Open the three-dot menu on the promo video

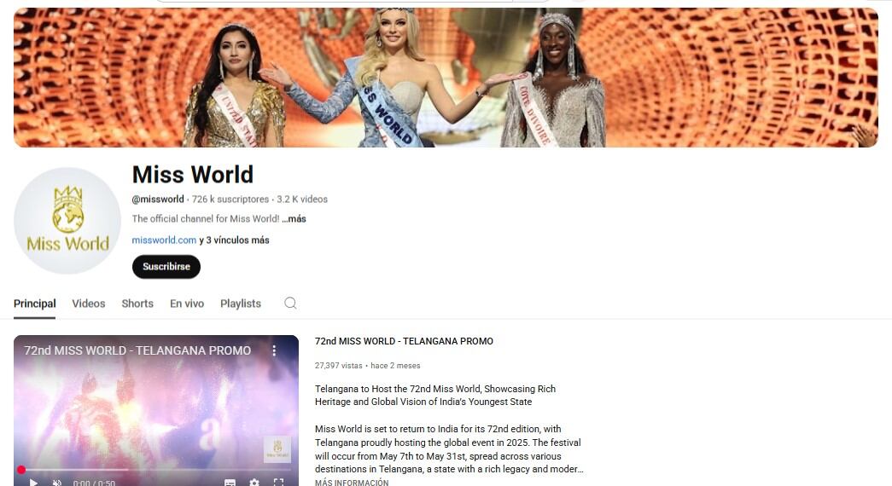coord(274,350)
